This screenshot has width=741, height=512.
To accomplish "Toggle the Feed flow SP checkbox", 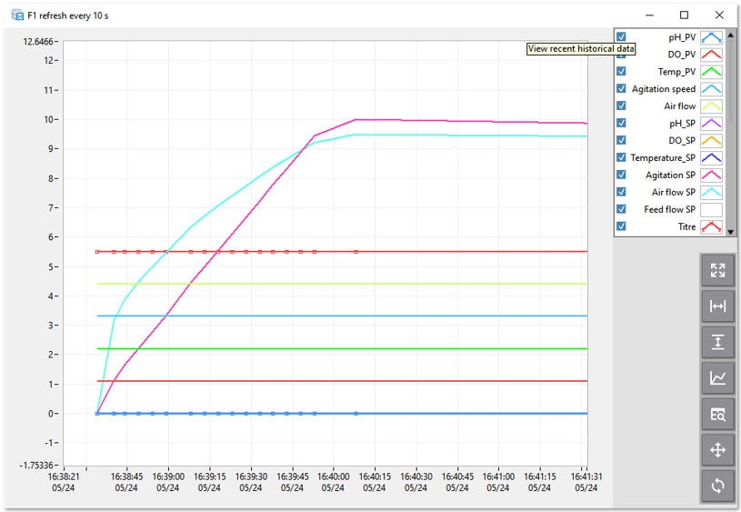I will 621,209.
